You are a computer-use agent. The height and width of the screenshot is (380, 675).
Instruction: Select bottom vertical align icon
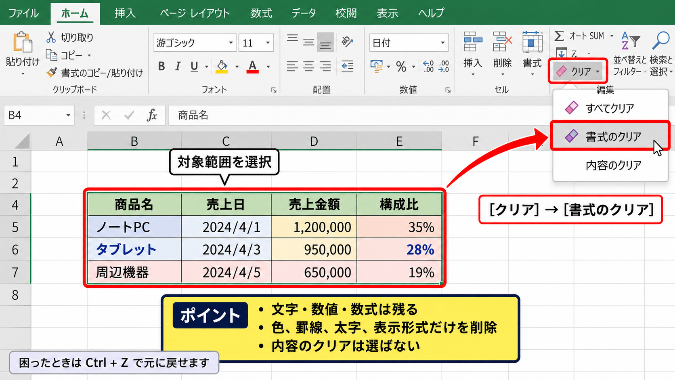click(x=325, y=42)
